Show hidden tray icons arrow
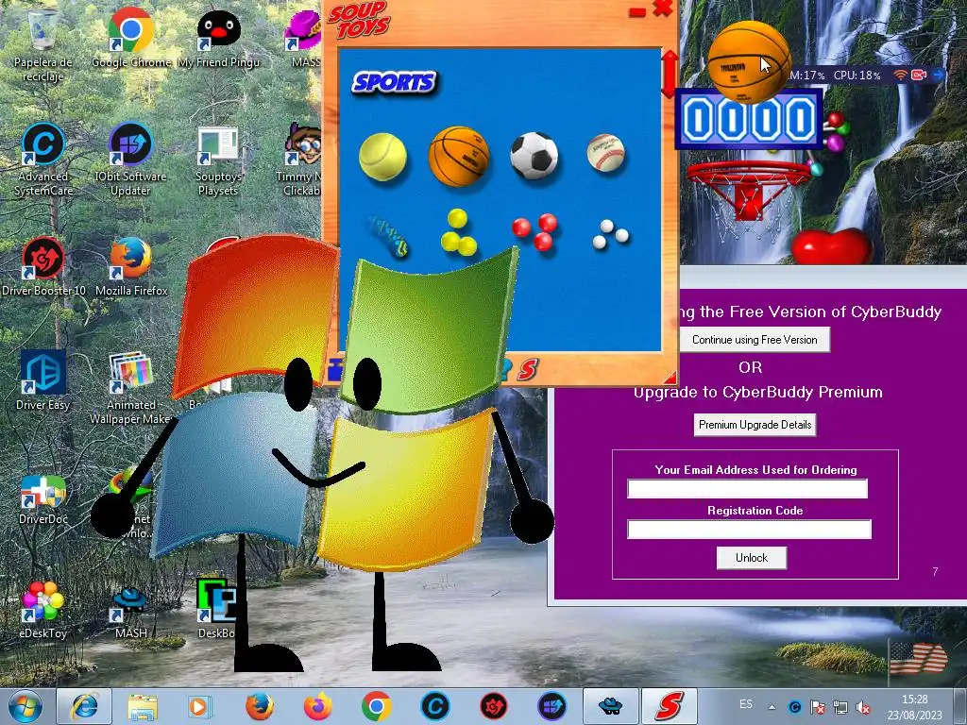 (772, 708)
